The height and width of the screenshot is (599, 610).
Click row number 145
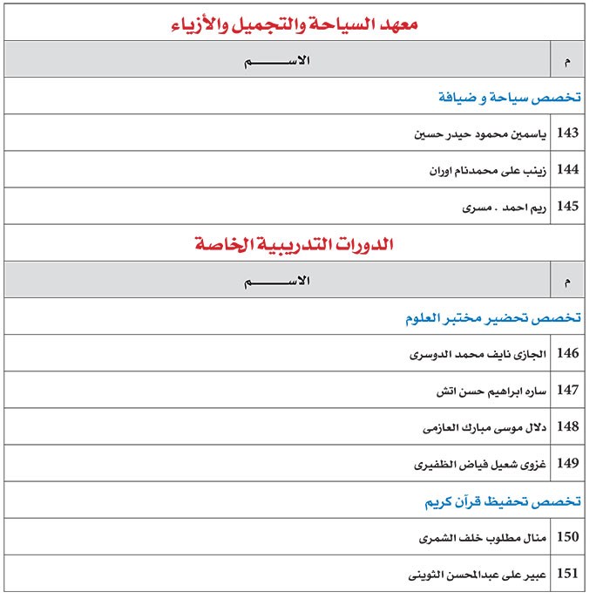click(567, 206)
